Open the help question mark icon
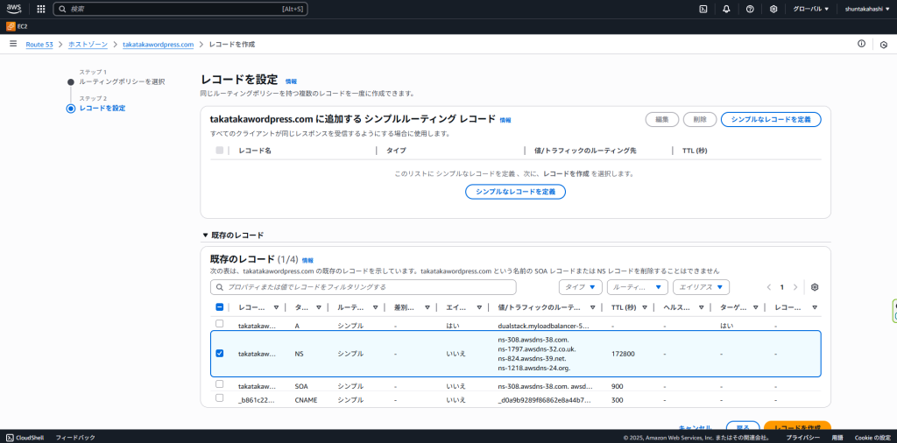The image size is (897, 443). pyautogui.click(x=750, y=9)
